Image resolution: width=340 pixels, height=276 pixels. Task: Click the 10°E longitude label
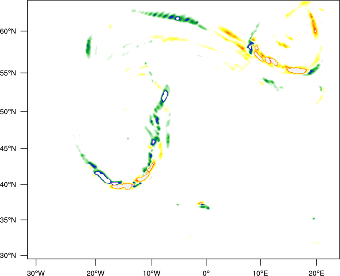(x=260, y=273)
